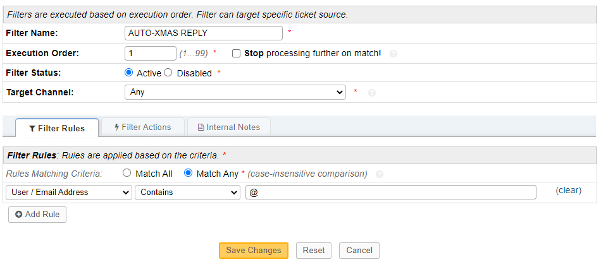Viewport: 601px width, 279px height.
Task: Choose the Match All criteria option
Action: click(x=127, y=173)
